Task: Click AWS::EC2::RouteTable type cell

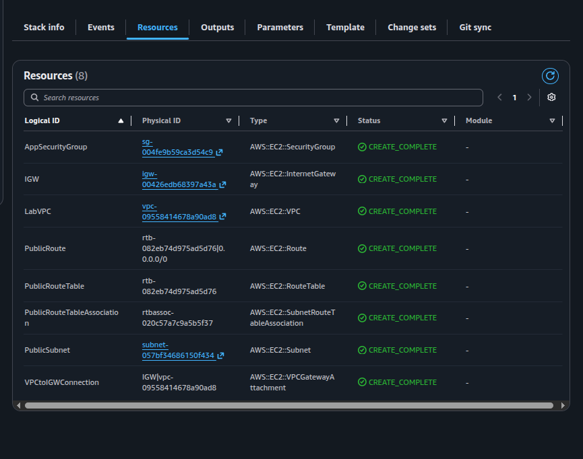Action: click(x=287, y=286)
